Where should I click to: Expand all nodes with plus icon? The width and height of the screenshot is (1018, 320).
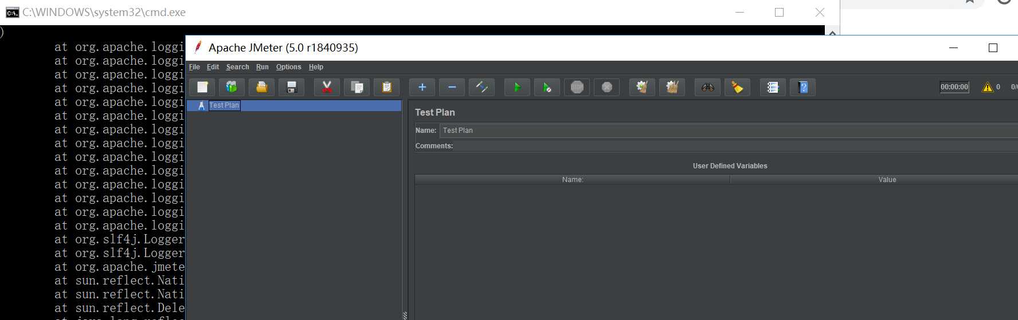(x=422, y=87)
